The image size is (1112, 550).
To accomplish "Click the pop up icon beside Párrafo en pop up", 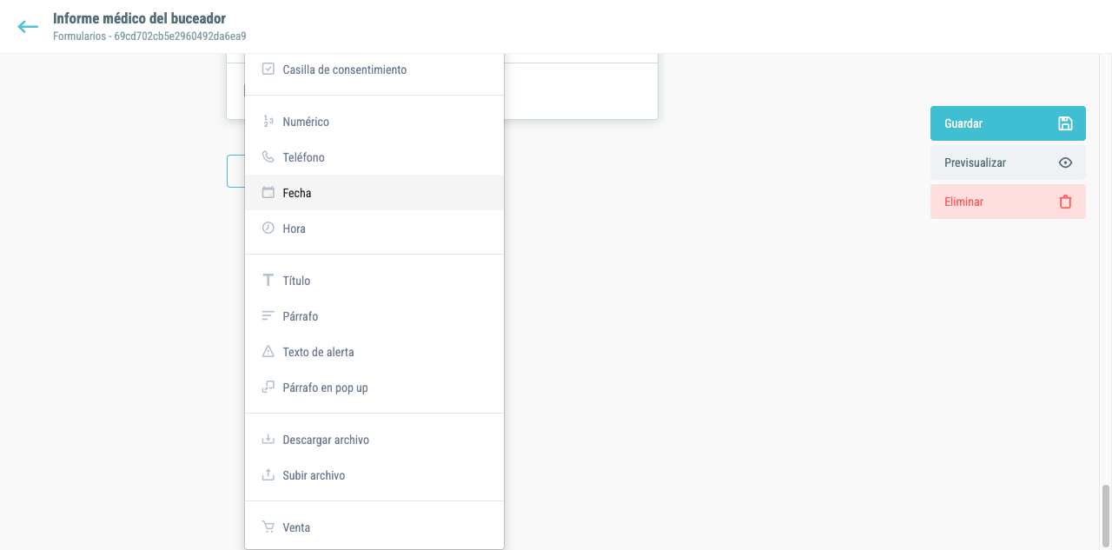I will [x=268, y=388].
